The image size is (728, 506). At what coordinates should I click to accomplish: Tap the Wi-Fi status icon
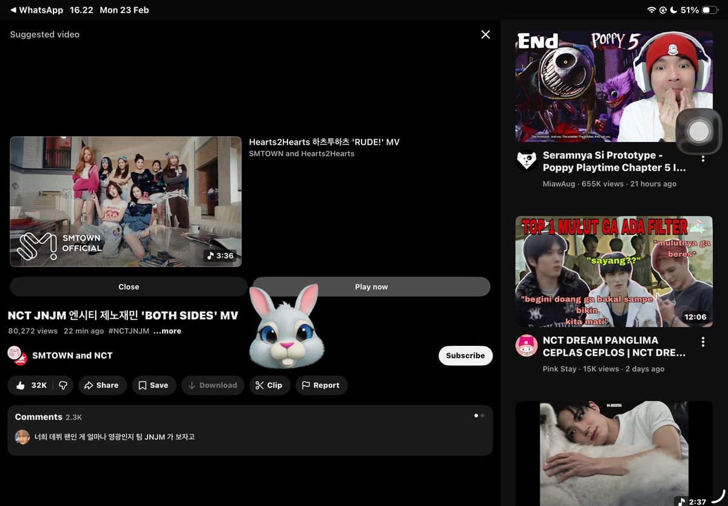[x=652, y=10]
